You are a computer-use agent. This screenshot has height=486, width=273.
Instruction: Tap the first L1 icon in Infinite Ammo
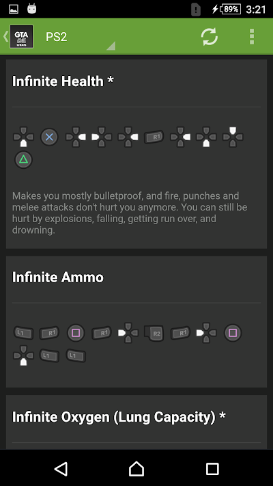(23, 333)
